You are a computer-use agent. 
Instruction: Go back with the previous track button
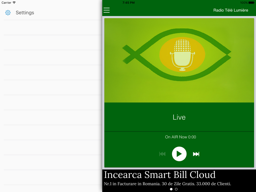(x=162, y=154)
